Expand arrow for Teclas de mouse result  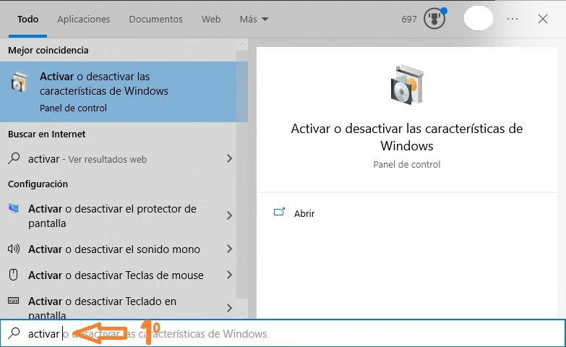pos(229,275)
